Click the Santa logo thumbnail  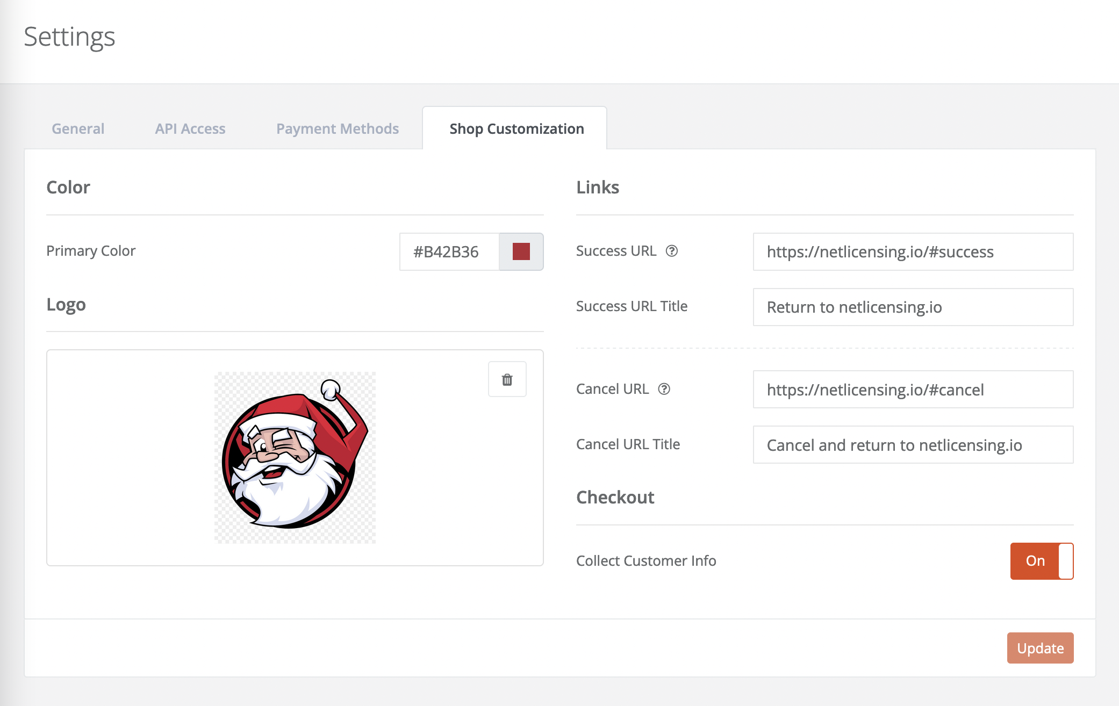coord(295,457)
